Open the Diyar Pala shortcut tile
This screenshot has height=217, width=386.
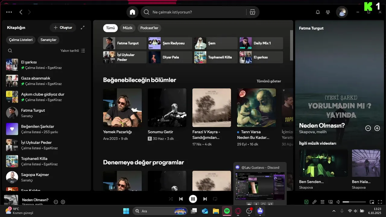(170, 57)
